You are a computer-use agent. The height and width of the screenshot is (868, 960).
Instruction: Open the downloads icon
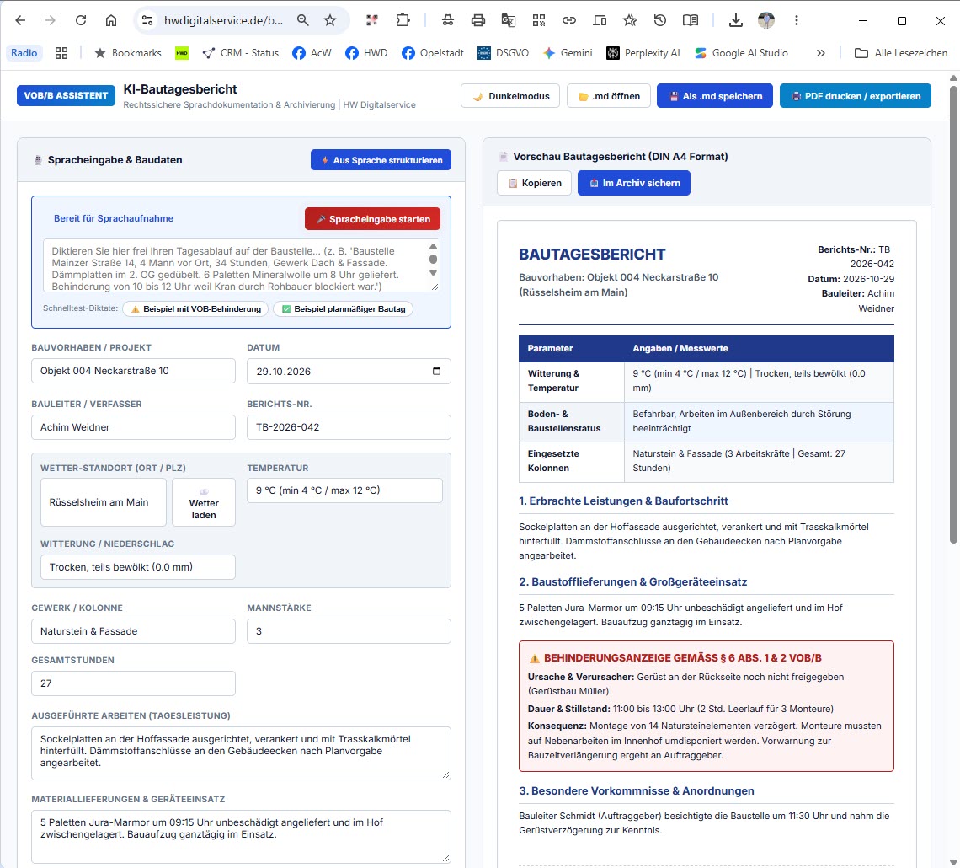(x=736, y=20)
